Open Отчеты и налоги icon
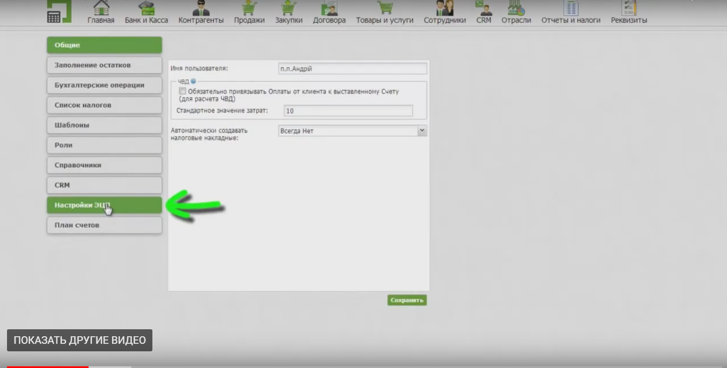The width and height of the screenshot is (727, 368). [x=571, y=8]
